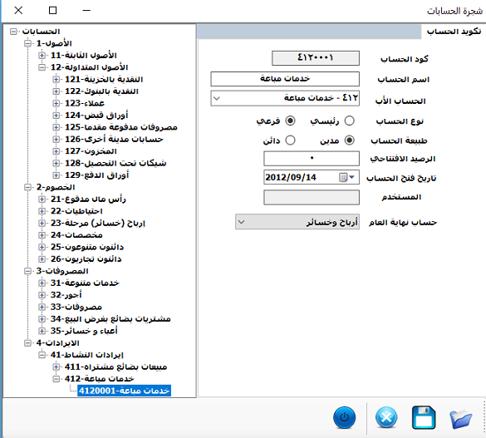Click the كود الحساب field showing ٤١٢٠٠٠١
This screenshot has height=438, width=486.
[x=316, y=58]
